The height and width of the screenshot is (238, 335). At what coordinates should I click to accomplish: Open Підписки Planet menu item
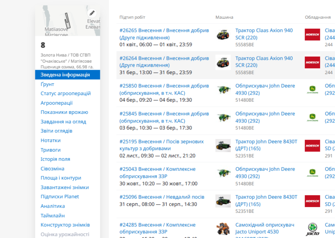click(x=60, y=197)
